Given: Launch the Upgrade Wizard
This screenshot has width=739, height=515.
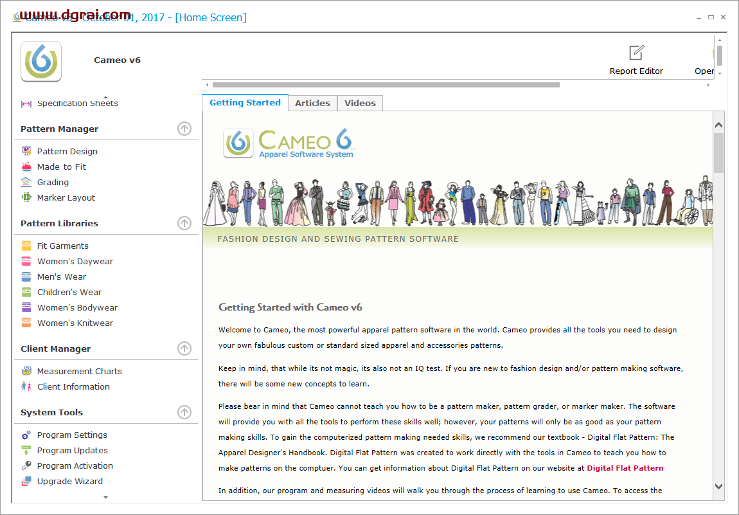Looking at the screenshot, I should pyautogui.click(x=70, y=482).
